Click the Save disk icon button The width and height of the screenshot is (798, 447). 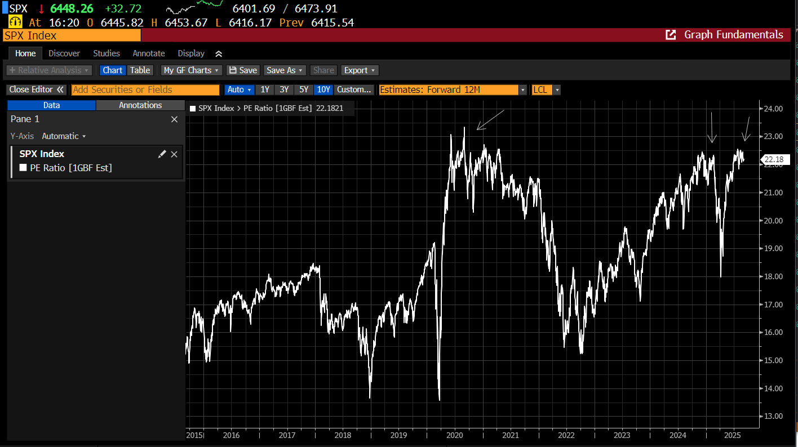point(242,70)
